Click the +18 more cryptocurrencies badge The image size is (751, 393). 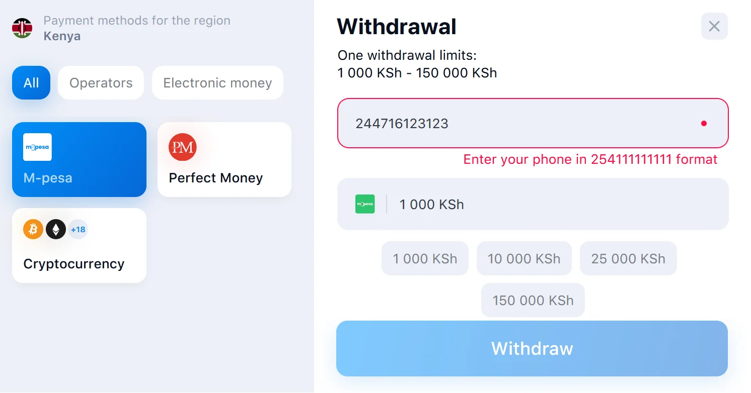click(x=78, y=230)
